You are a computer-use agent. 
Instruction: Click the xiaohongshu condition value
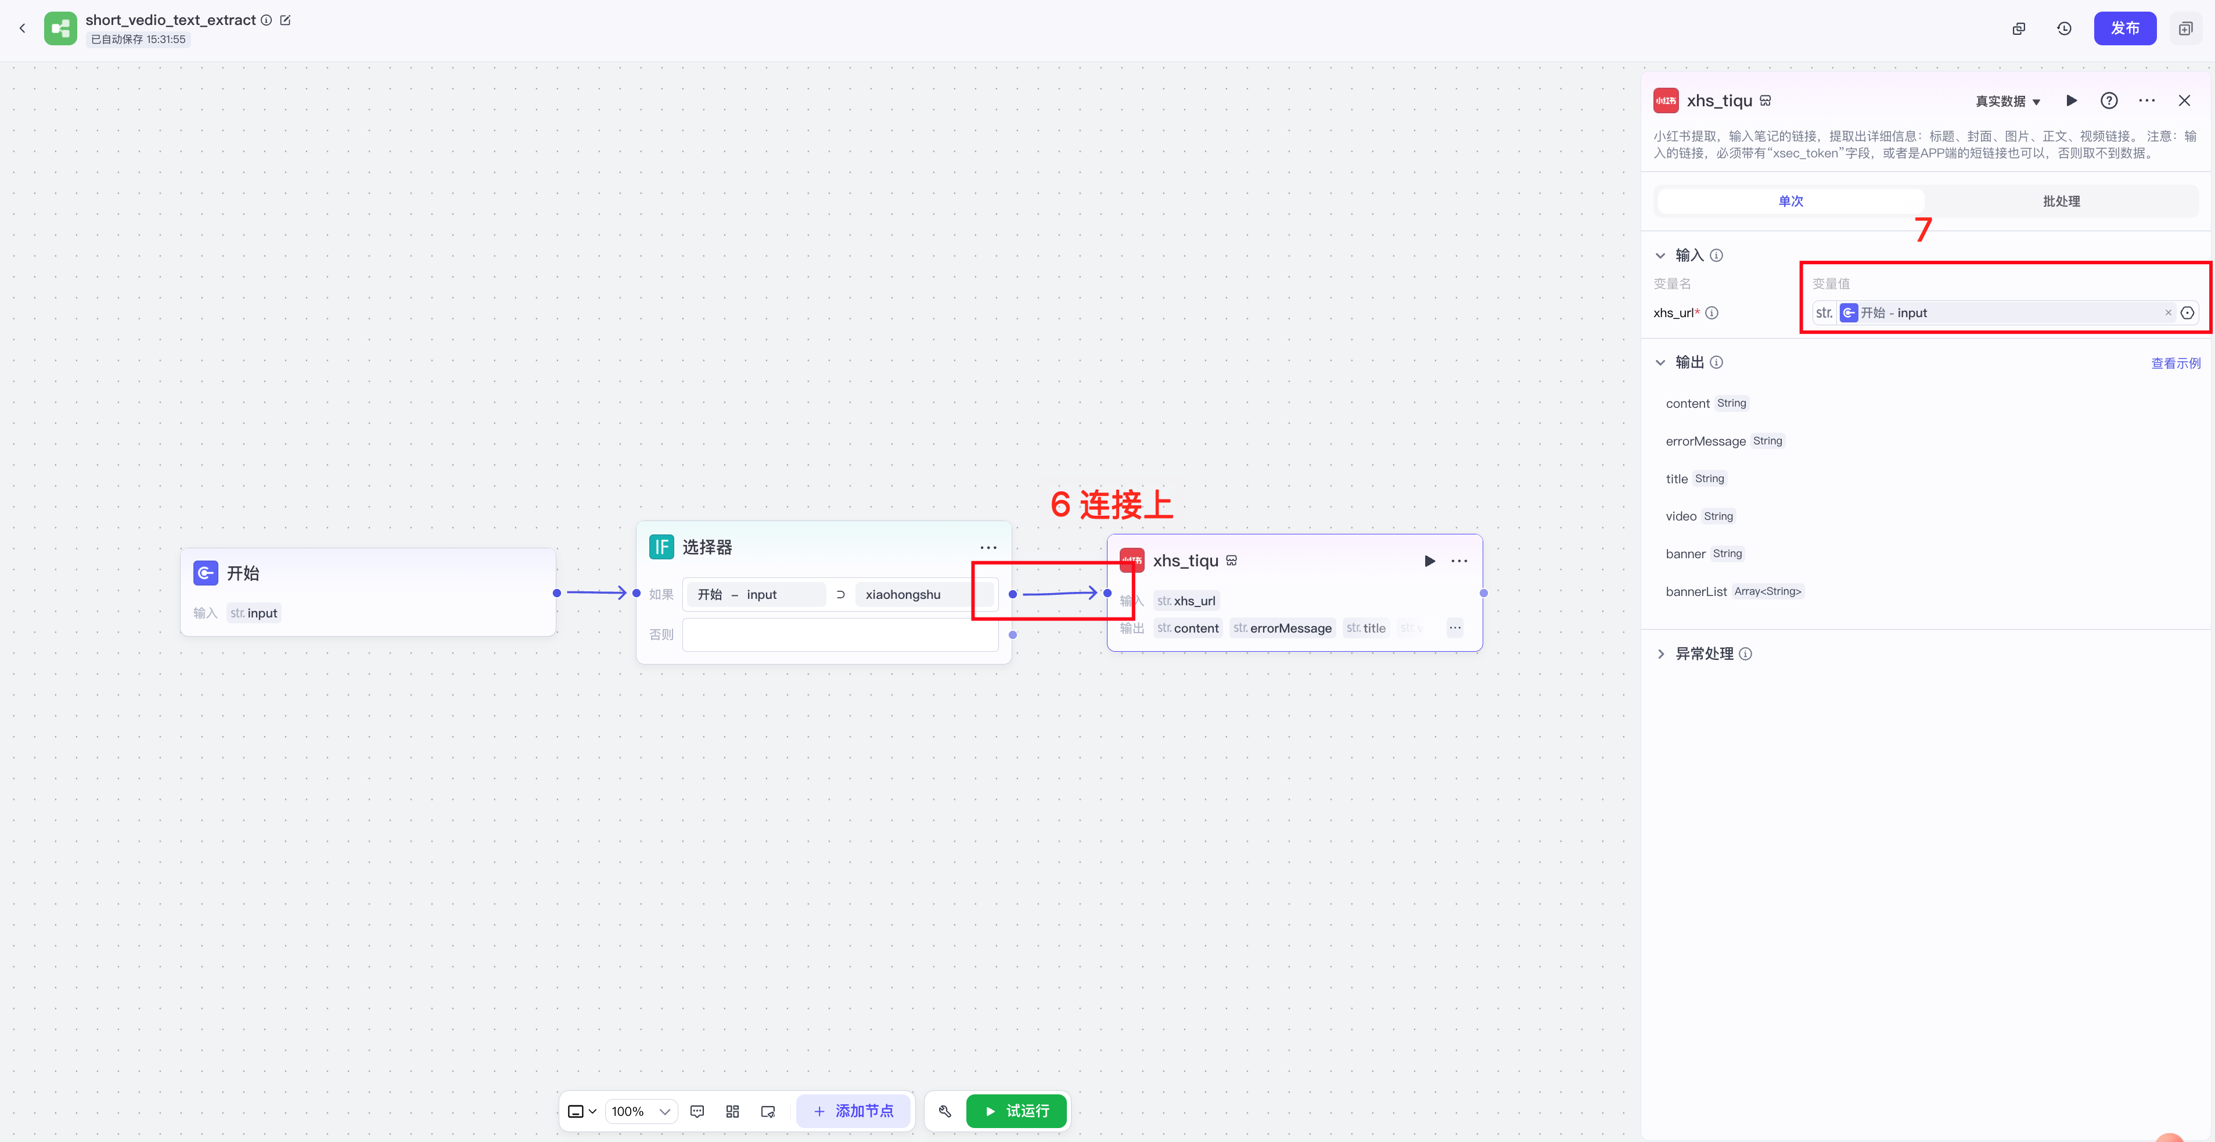pyautogui.click(x=925, y=594)
